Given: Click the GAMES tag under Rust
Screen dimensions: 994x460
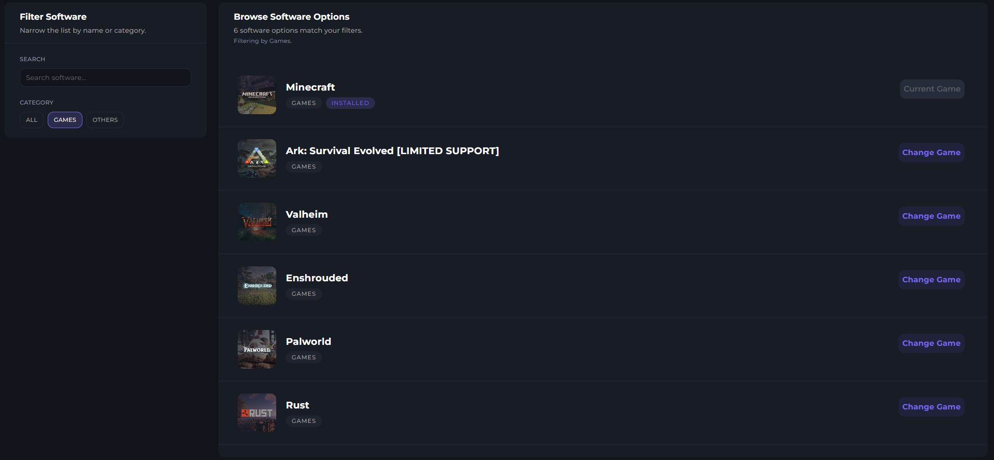Looking at the screenshot, I should coord(304,421).
